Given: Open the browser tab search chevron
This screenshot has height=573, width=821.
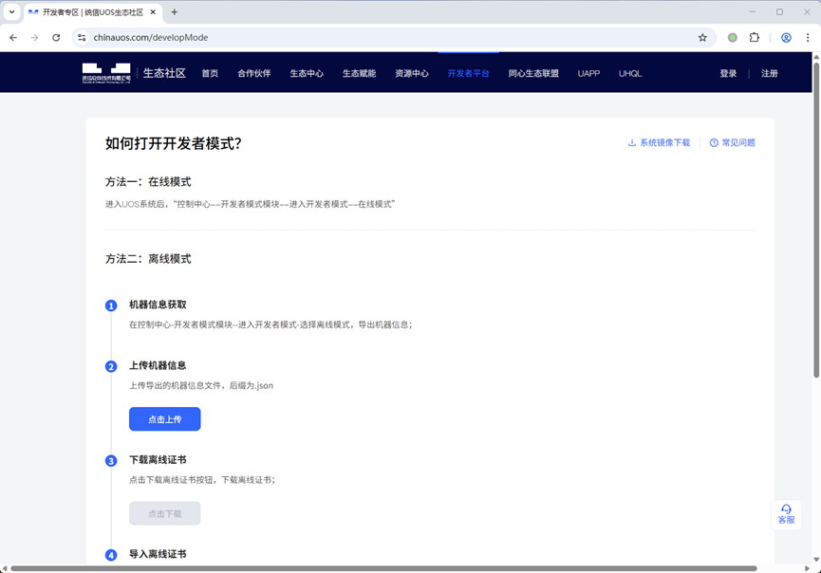Looking at the screenshot, I should point(10,12).
